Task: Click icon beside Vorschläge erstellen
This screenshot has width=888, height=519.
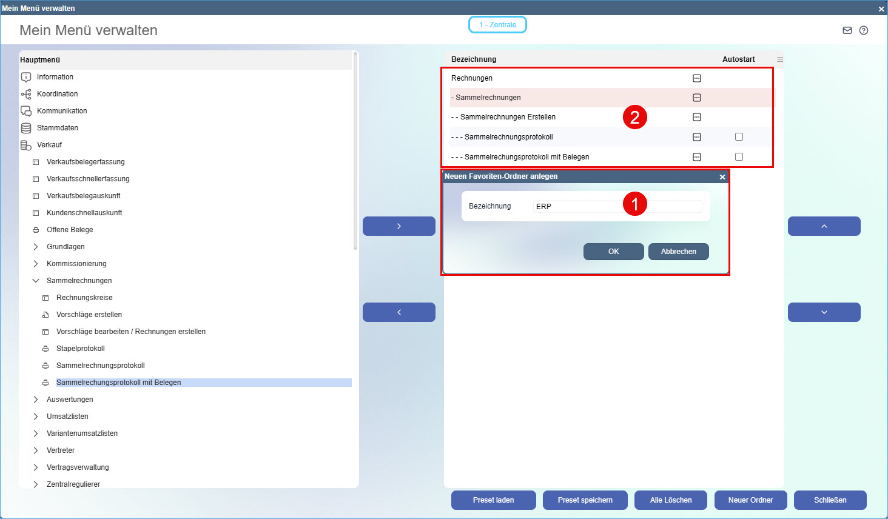Action: click(45, 315)
